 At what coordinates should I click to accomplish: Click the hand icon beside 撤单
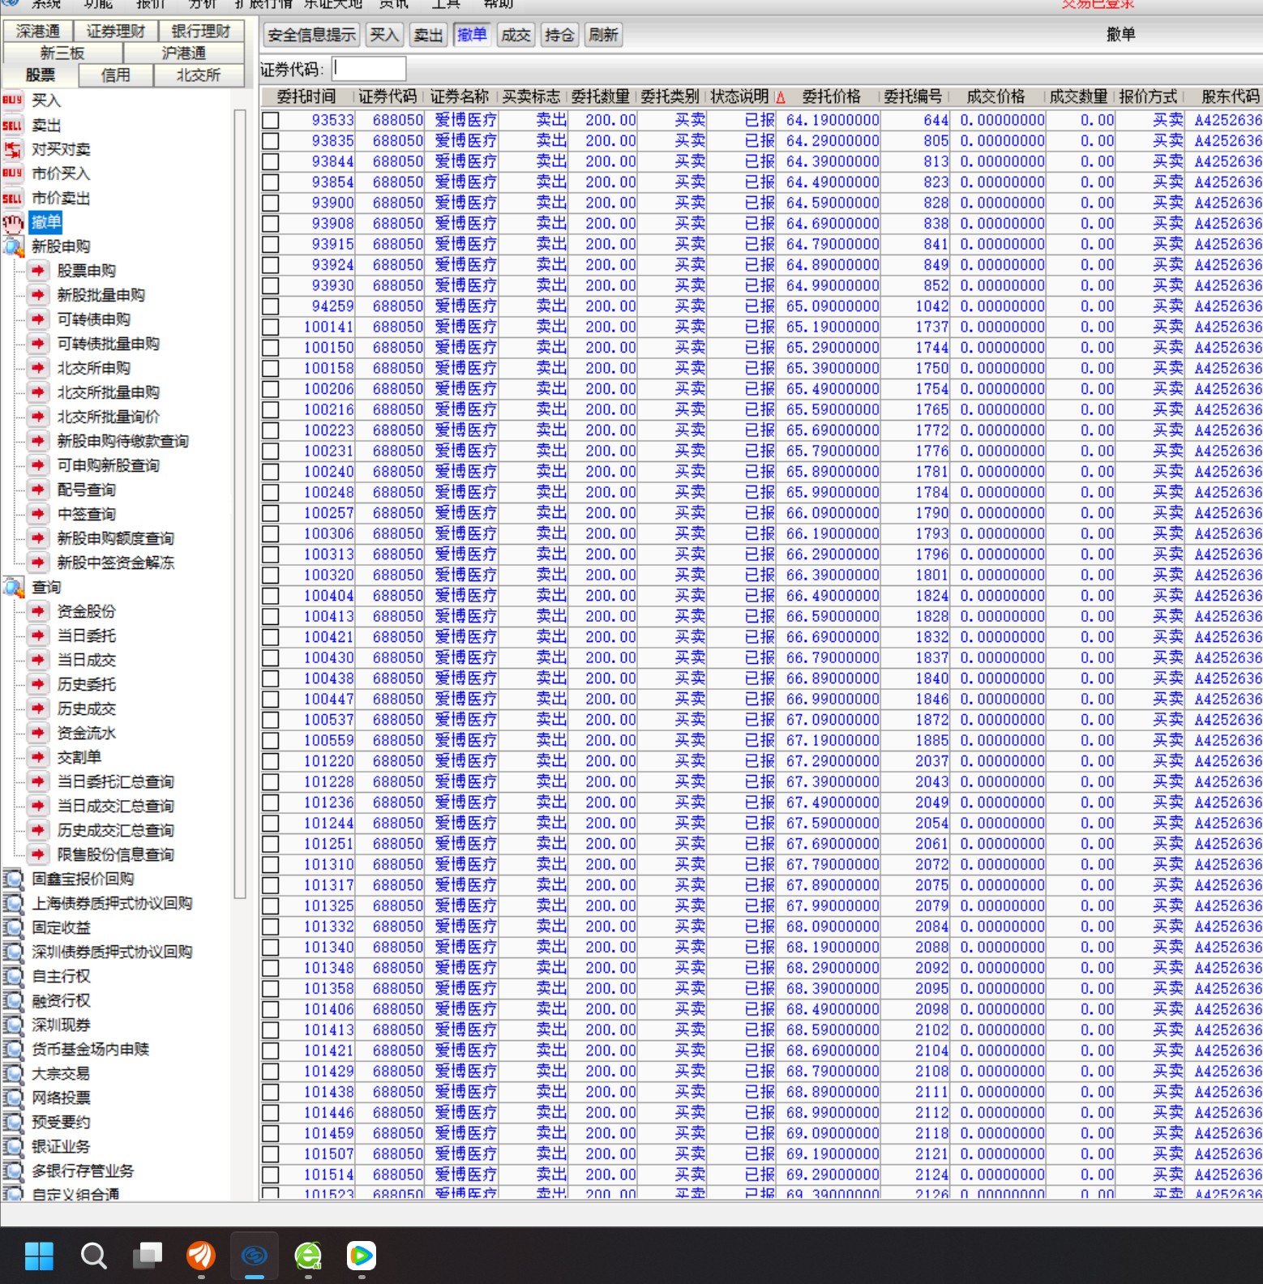[x=13, y=223]
